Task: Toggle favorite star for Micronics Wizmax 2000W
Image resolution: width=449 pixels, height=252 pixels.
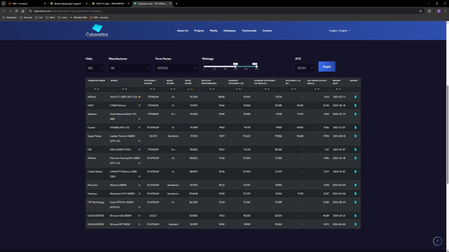Action: pyautogui.click(x=139, y=185)
